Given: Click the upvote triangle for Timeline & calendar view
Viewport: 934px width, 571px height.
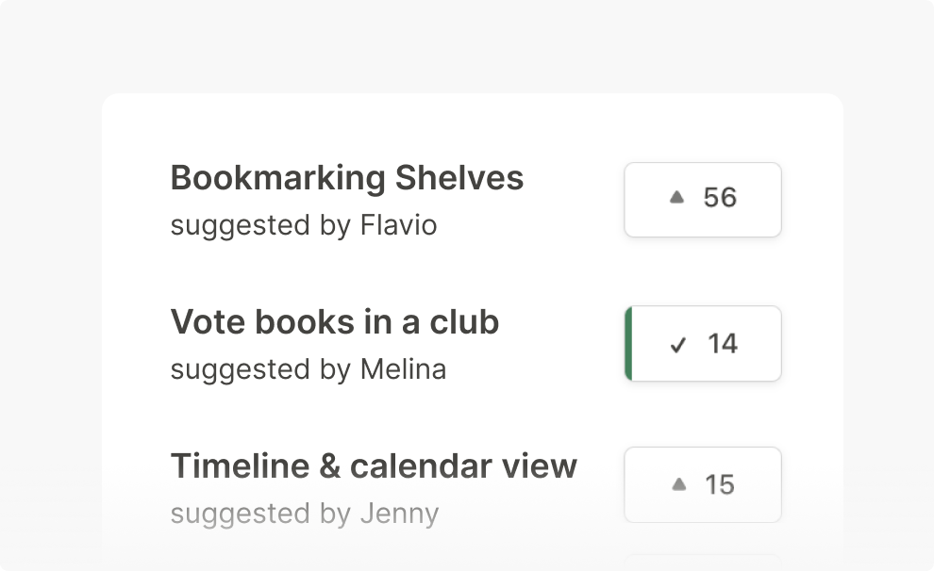Looking at the screenshot, I should pyautogui.click(x=678, y=484).
